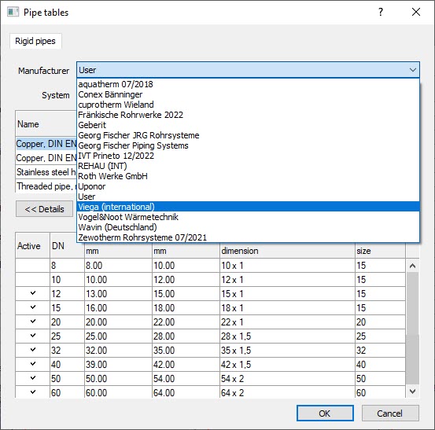Click the << Details button

point(44,209)
